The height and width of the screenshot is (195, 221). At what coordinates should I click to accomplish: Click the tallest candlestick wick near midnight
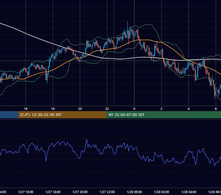[127, 27]
